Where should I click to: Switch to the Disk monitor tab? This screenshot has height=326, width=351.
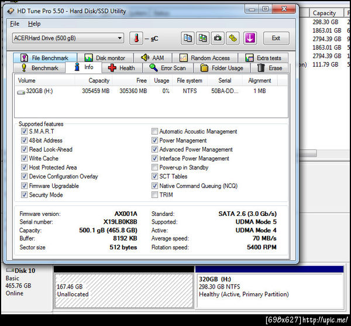tap(105, 58)
